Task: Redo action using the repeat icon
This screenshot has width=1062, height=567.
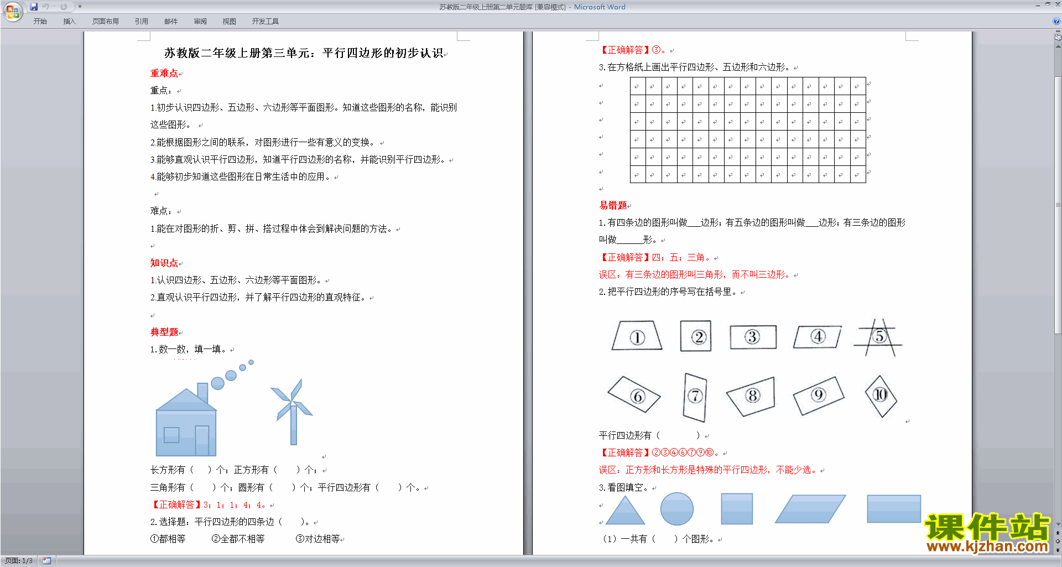Action: 64,7
